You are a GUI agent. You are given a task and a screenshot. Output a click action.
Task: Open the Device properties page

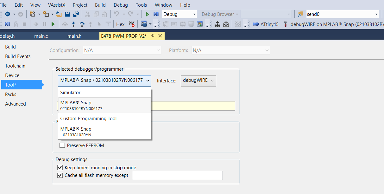click(12, 75)
